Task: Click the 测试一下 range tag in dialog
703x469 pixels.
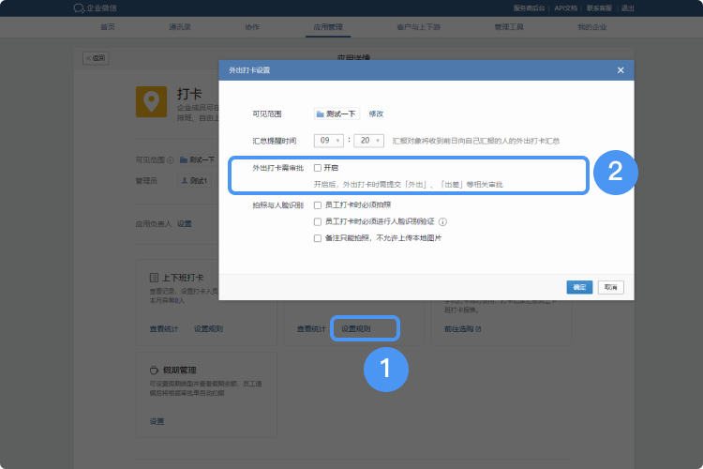Action: [x=337, y=114]
